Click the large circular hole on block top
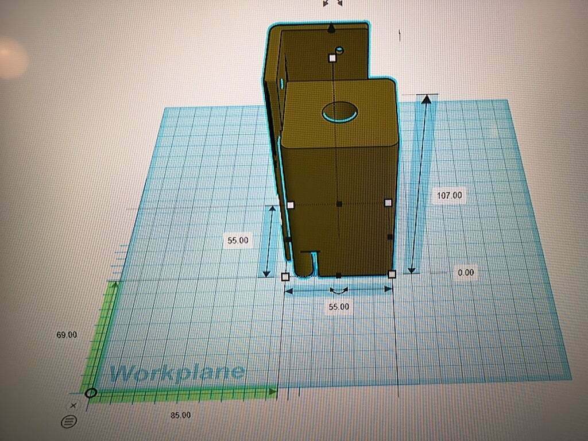Image resolution: width=588 pixels, height=441 pixels. click(x=339, y=111)
